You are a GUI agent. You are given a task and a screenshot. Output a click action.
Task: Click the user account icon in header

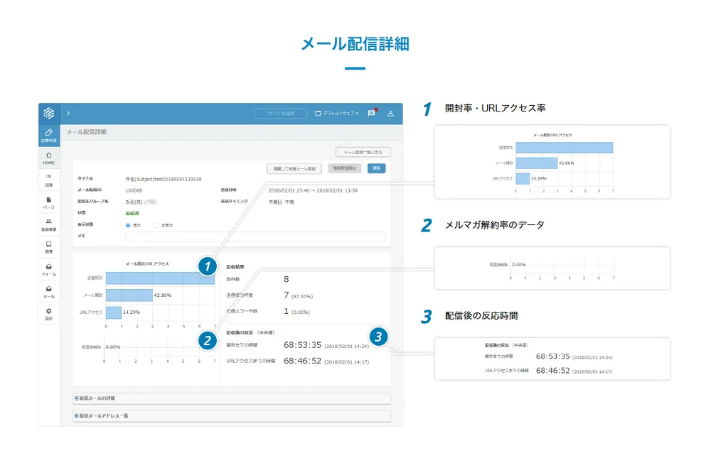[390, 113]
